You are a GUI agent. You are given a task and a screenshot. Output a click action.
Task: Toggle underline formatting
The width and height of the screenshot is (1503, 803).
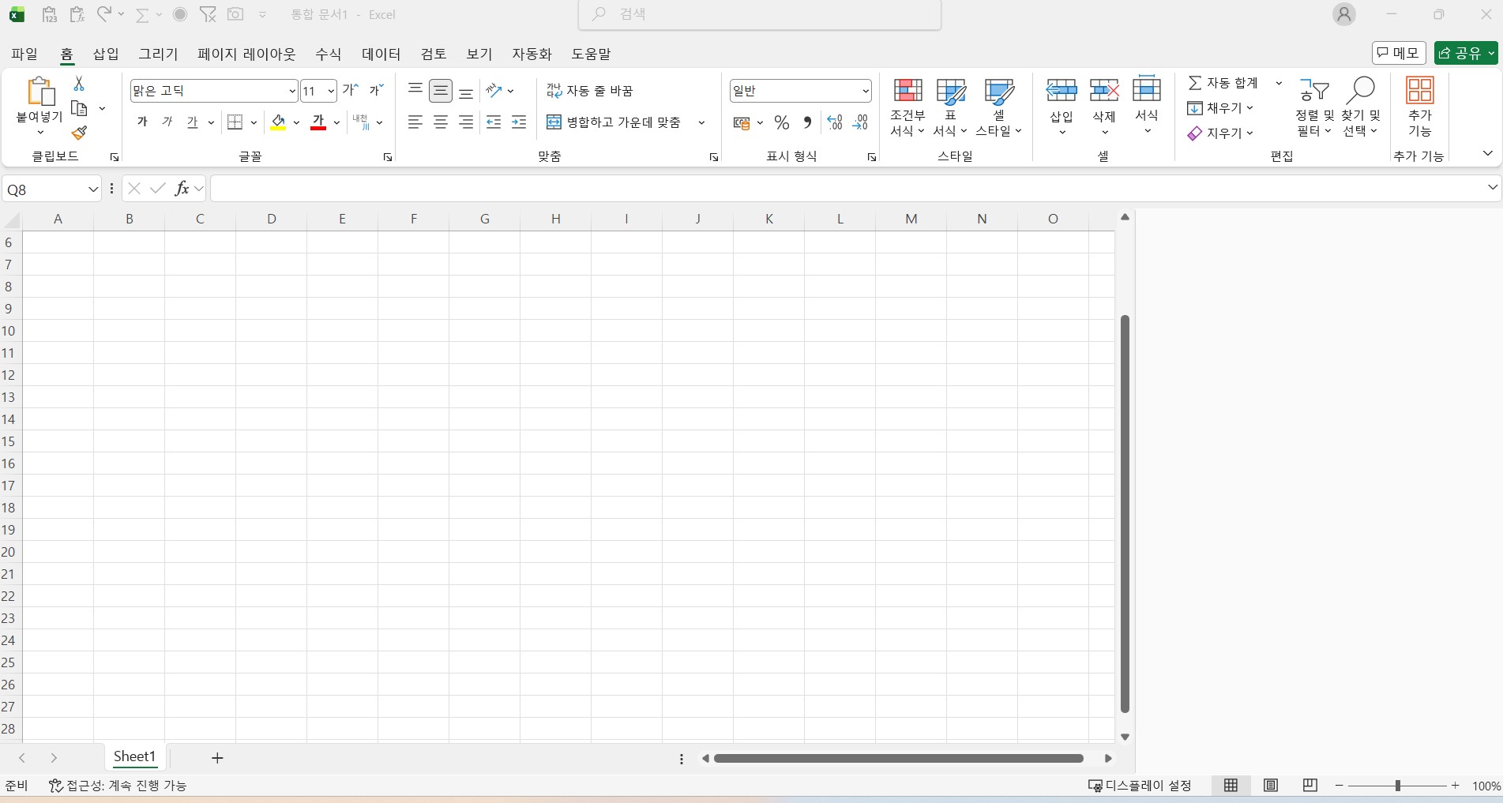pyautogui.click(x=193, y=122)
